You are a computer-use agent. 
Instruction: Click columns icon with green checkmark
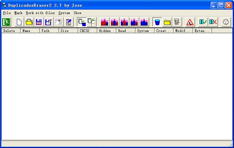pos(203,22)
